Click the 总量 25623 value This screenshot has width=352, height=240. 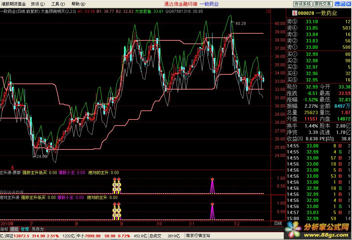coord(311,112)
